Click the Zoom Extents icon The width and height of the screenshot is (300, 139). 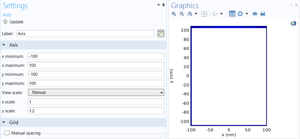[x=204, y=14]
